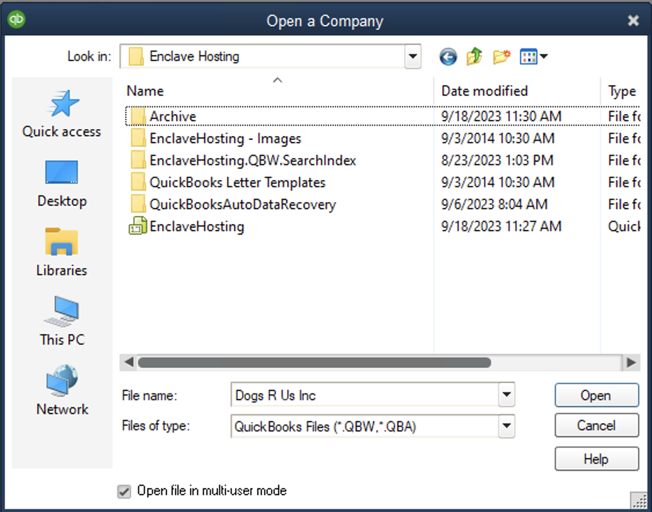Click the Open button
652x512 pixels.
click(596, 395)
